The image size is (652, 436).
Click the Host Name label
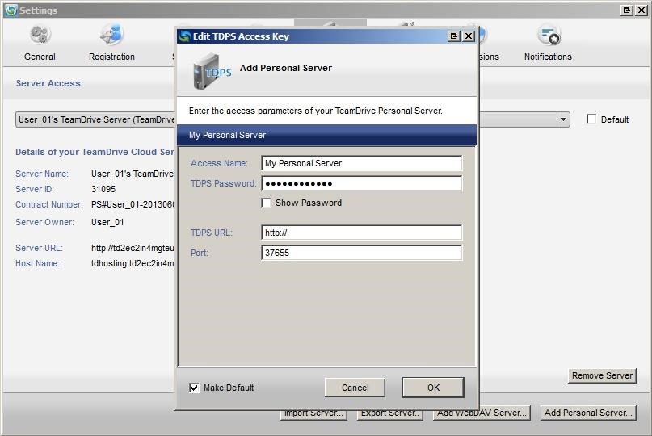tap(37, 263)
